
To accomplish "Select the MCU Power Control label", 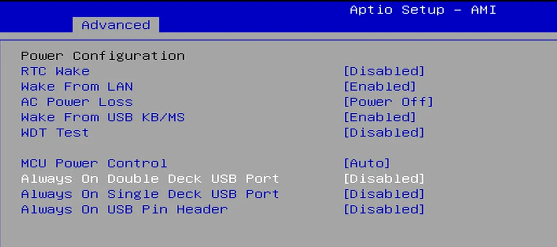I will click(x=94, y=163).
